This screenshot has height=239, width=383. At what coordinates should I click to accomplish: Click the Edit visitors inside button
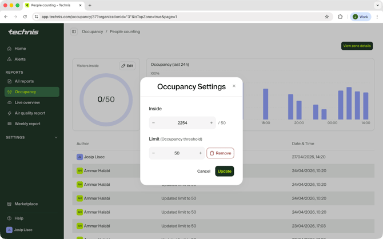[x=127, y=66]
